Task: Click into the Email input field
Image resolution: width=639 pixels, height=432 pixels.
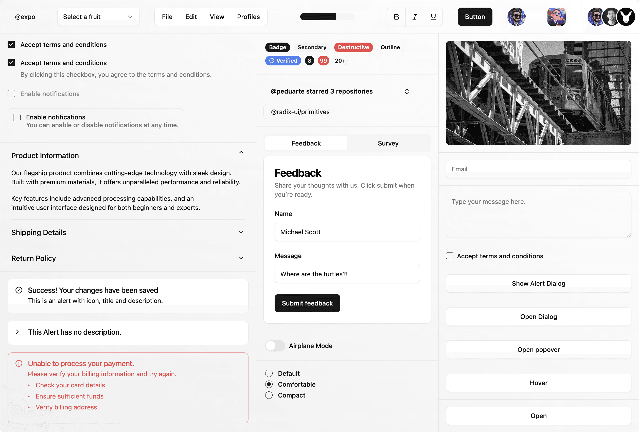Action: click(538, 169)
